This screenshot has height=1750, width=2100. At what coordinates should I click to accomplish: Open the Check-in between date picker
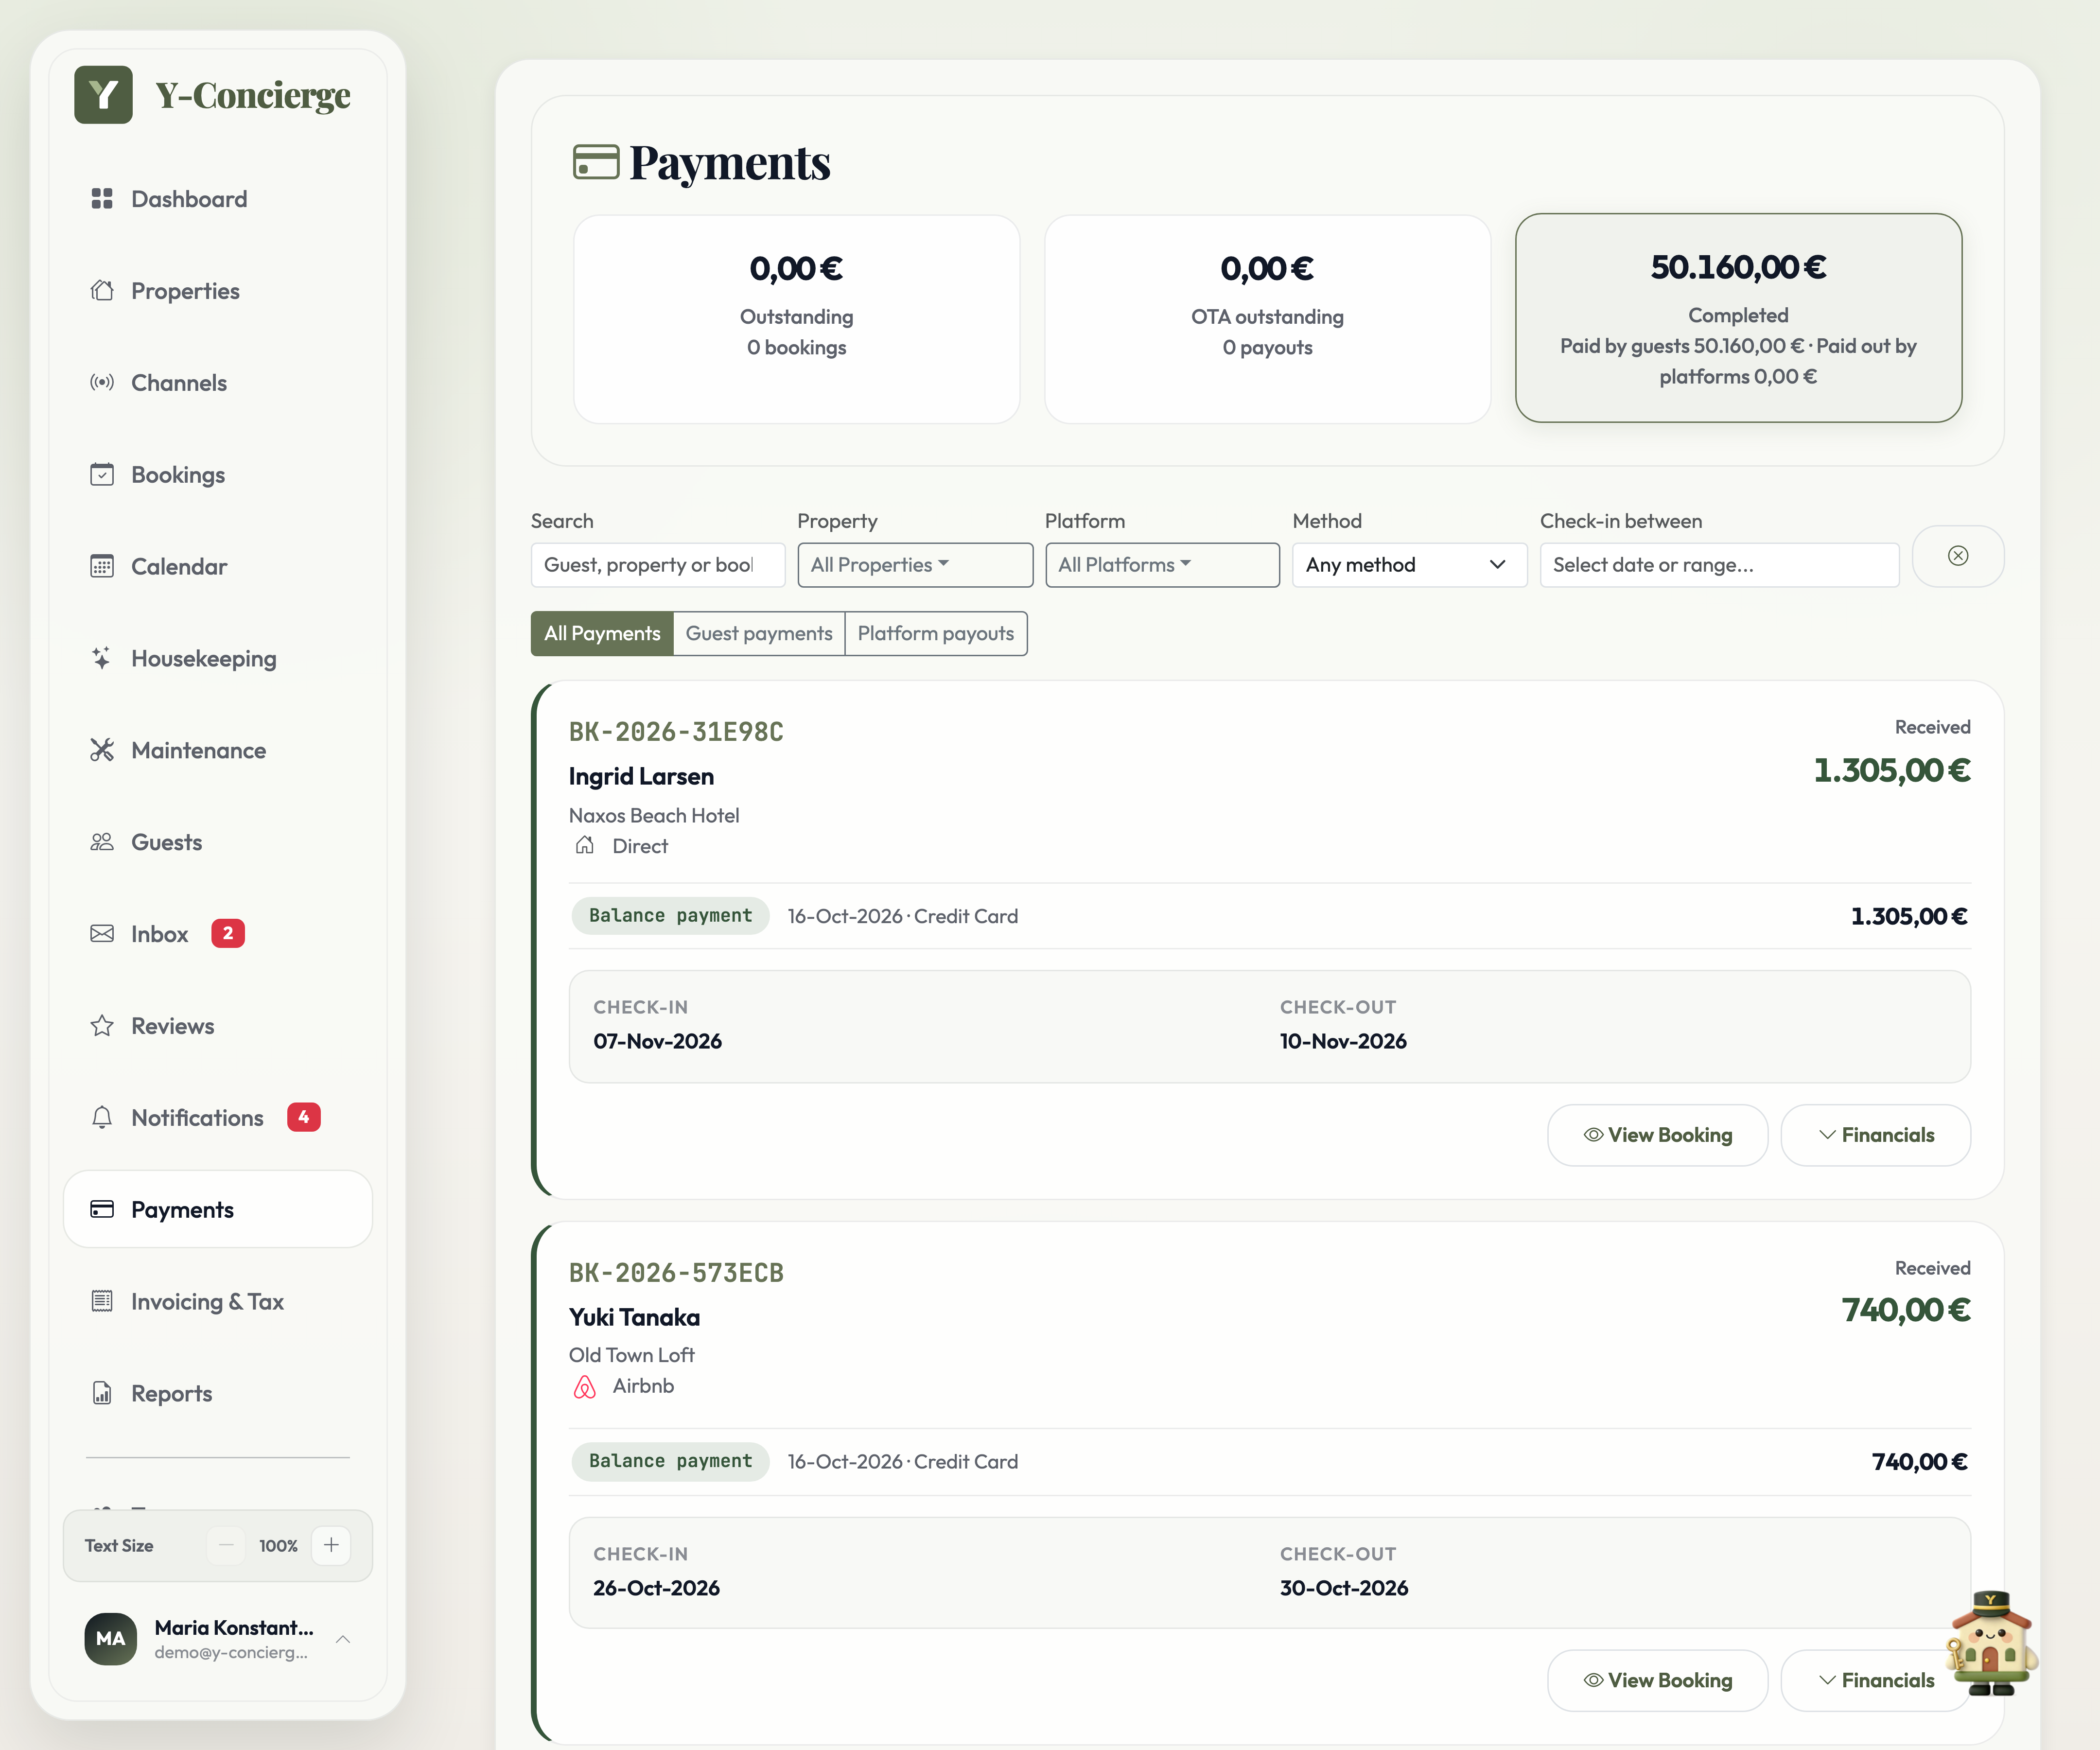[x=1719, y=565]
